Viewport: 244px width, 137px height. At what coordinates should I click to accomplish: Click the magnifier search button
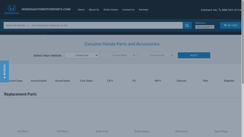[187, 25]
